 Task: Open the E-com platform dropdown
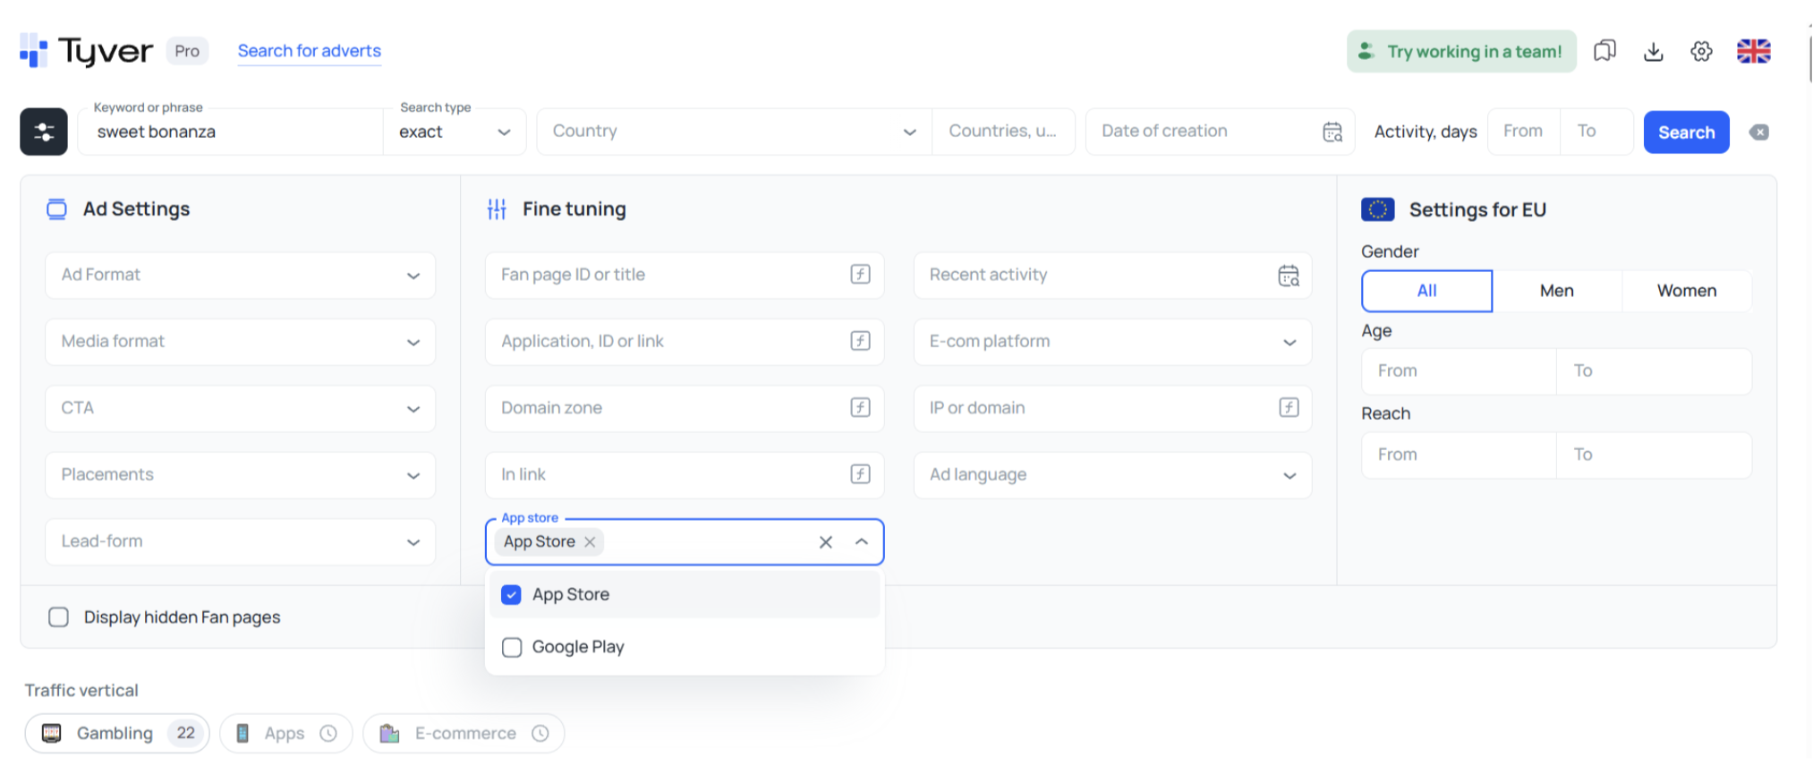(x=1112, y=342)
